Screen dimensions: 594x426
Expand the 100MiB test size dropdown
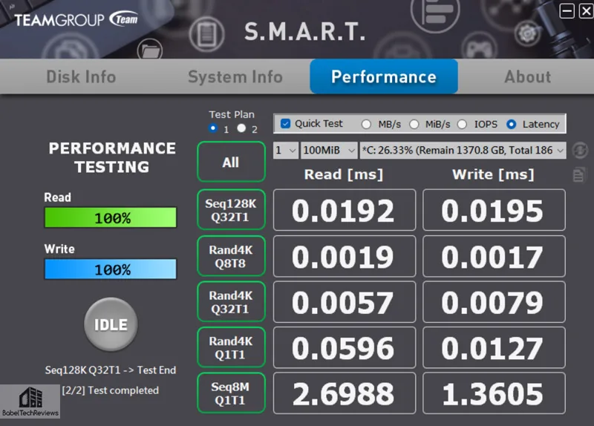[329, 151]
